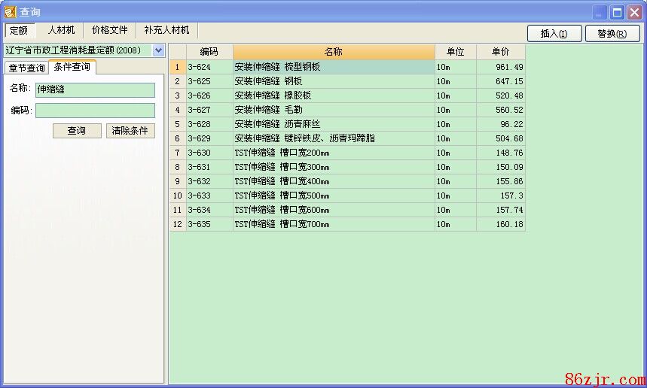Open the 辽宁省市政工程消耗量定额 dropdown
Viewport: 647px width, 388px height.
coord(158,50)
